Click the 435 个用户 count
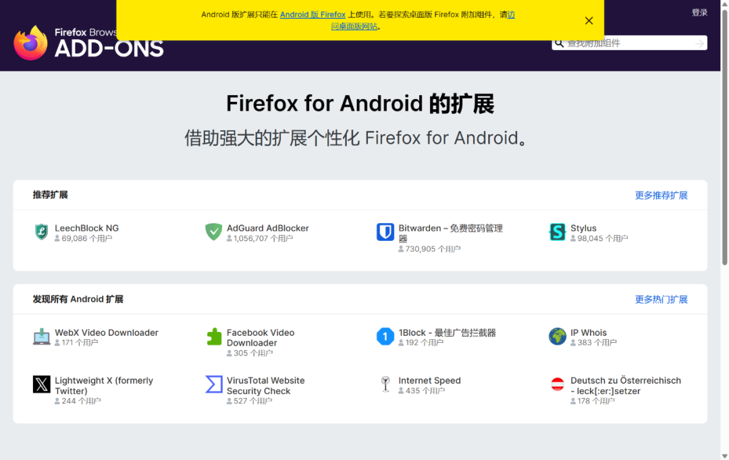The width and height of the screenshot is (729, 460). (421, 391)
